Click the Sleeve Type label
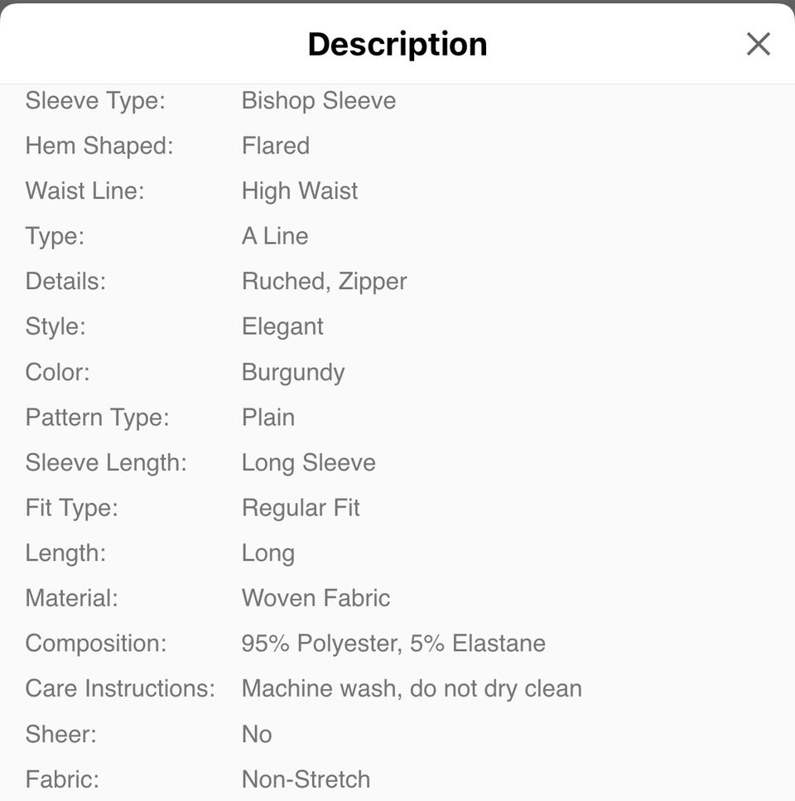Screen dimensions: 795x801 coord(95,100)
